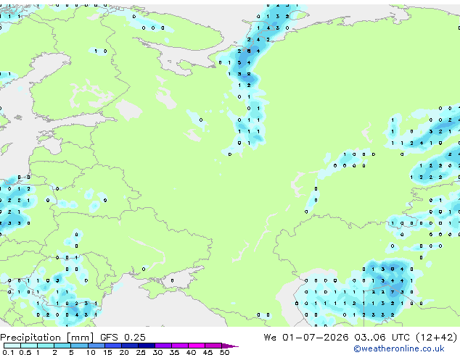The height and width of the screenshot is (355, 460).
Task: Pick the legend swatch between 20 and 25
Action: tap(129, 346)
